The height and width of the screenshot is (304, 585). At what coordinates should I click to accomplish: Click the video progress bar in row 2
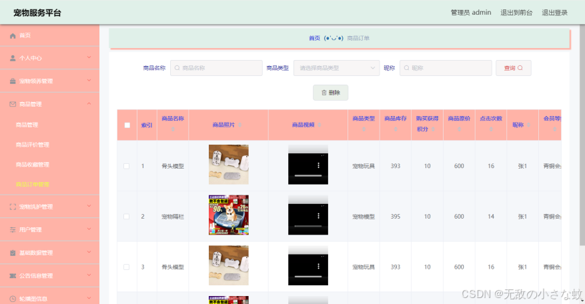[308, 226]
